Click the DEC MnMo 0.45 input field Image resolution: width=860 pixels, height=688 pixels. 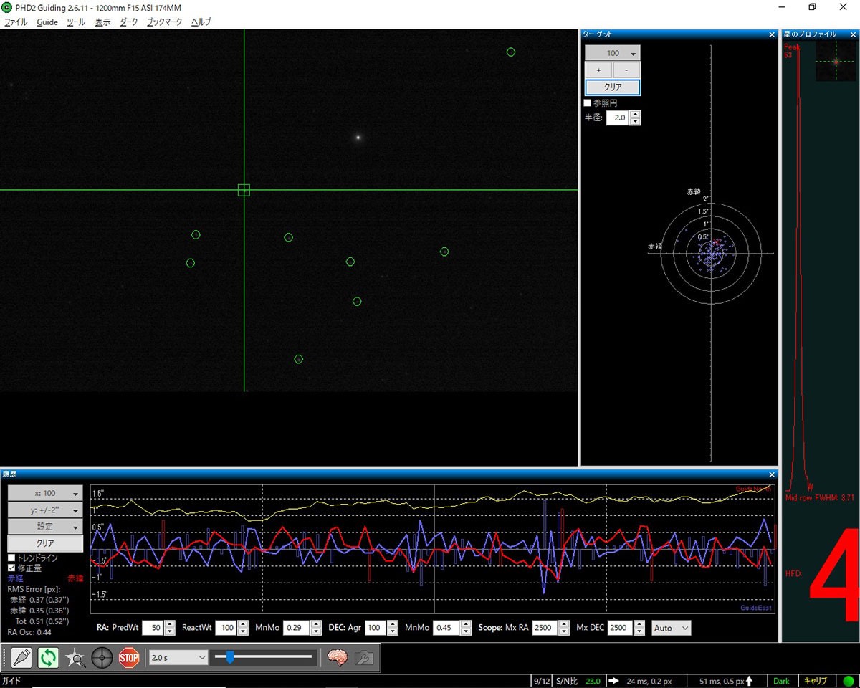446,628
